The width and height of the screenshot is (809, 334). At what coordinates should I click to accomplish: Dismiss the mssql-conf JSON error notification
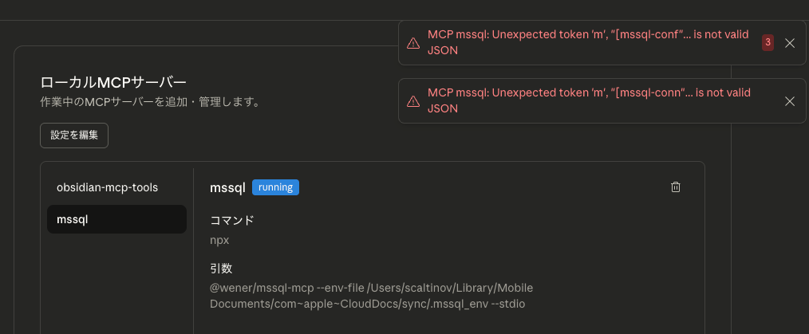pos(790,43)
